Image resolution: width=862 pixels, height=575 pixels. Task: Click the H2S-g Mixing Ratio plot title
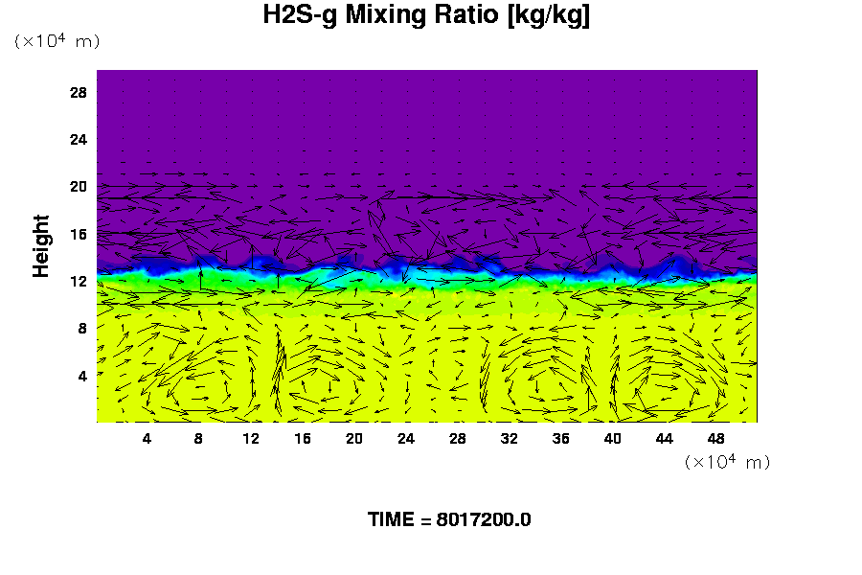point(426,15)
